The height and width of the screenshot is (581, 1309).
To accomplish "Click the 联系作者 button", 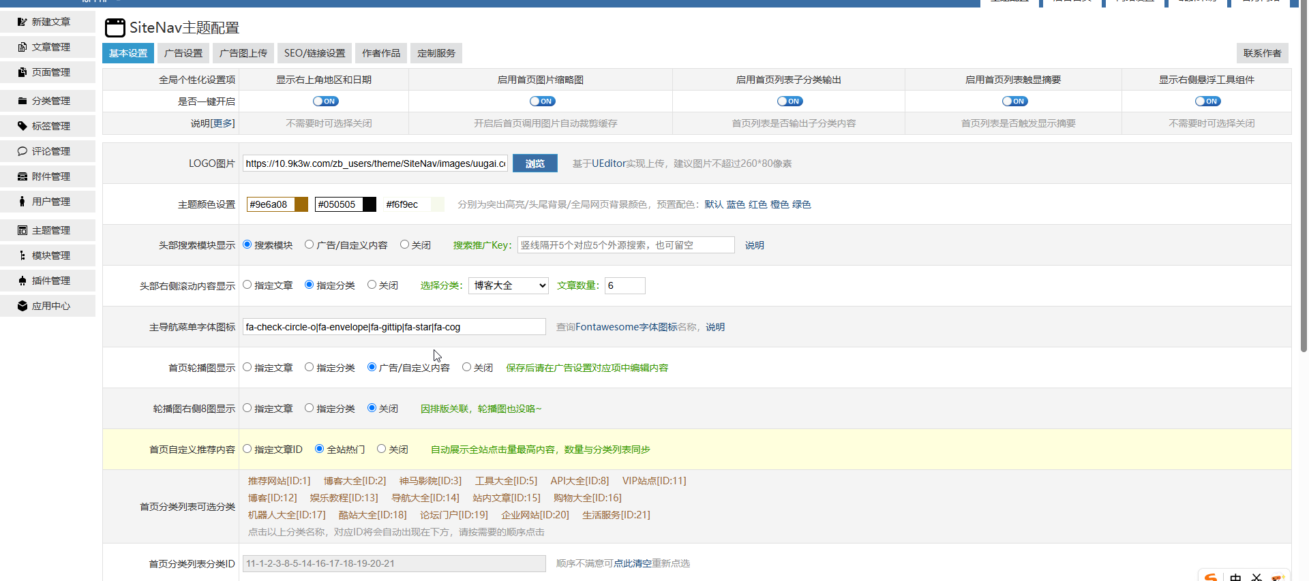I will coord(1262,53).
